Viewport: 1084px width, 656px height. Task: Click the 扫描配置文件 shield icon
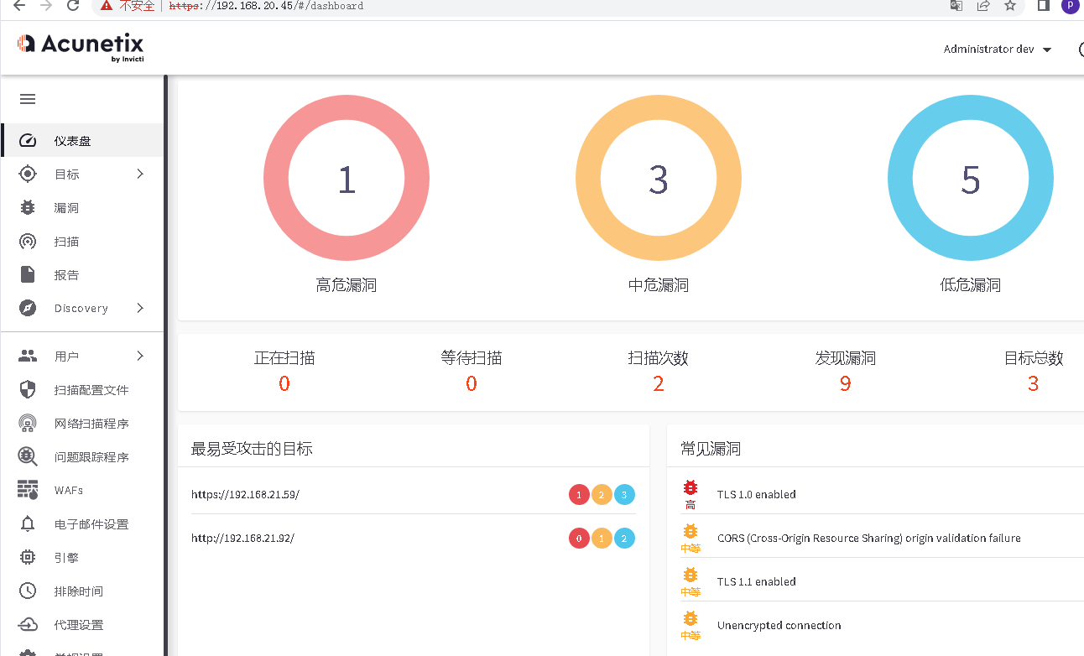click(28, 389)
